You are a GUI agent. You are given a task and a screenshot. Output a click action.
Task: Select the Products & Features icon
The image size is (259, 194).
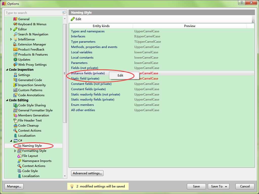[15, 55]
